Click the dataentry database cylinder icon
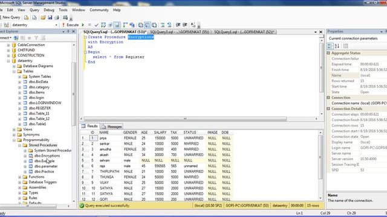Viewport: 387px width, 217px height. click(x=14, y=60)
